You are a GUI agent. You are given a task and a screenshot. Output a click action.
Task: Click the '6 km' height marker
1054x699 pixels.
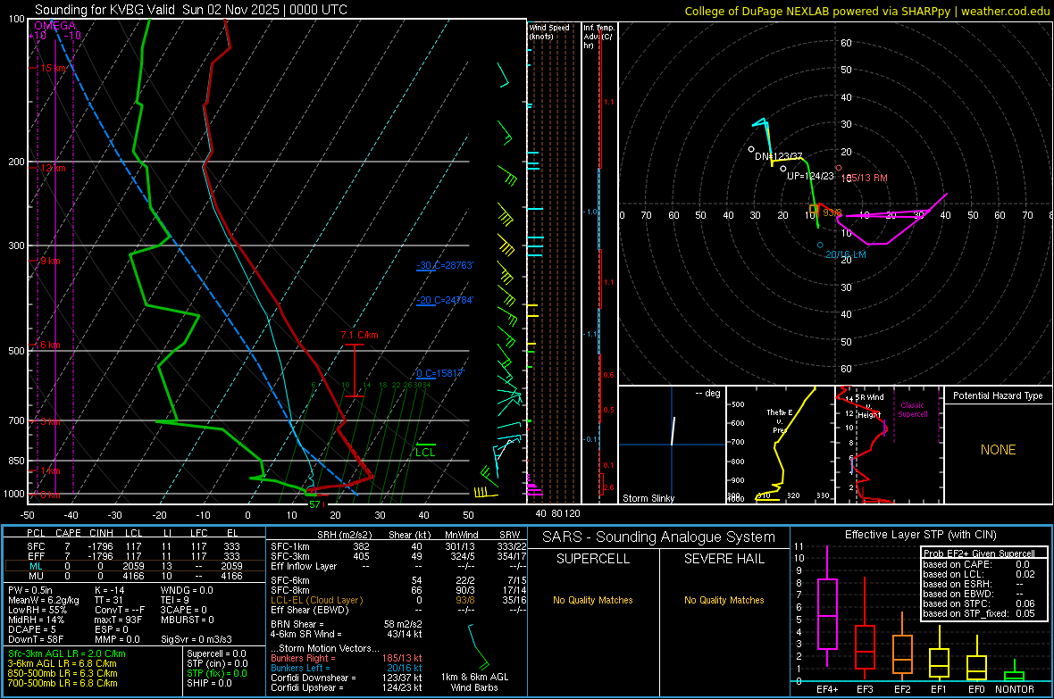[x=50, y=345]
